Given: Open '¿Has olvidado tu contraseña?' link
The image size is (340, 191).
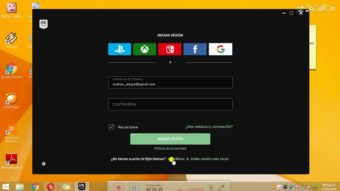Looking at the screenshot, I should point(209,127).
